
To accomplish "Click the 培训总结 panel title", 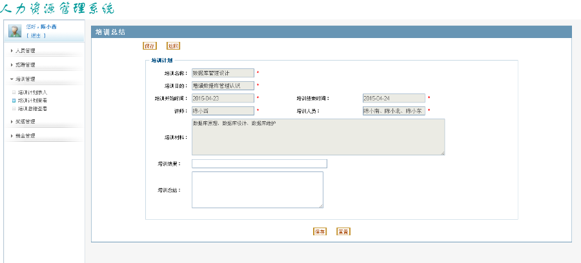I will point(110,32).
